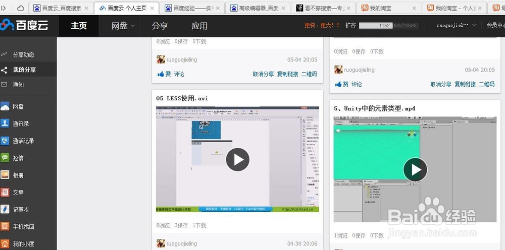Click the 3保存 count under LESS video
The image size is (505, 250).
coord(181,225)
